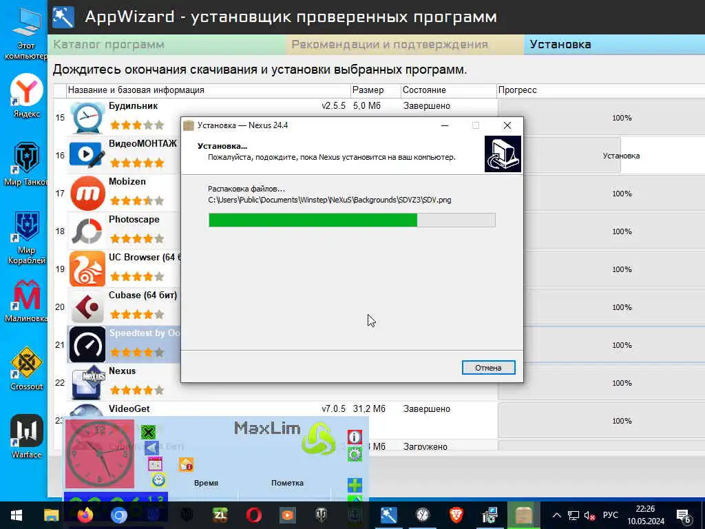Click the Прогресс column header
The image size is (705, 529).
[x=600, y=90]
